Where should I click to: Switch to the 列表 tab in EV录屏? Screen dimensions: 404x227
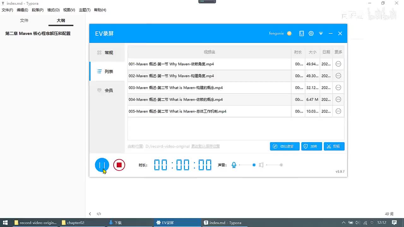(x=107, y=72)
